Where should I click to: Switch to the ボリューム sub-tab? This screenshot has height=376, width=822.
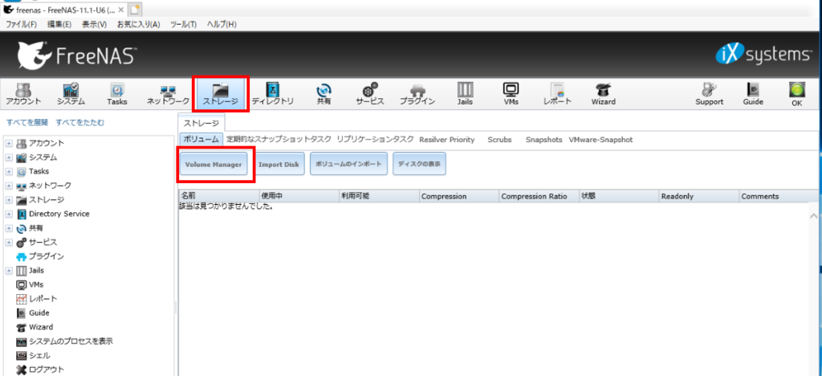click(201, 140)
